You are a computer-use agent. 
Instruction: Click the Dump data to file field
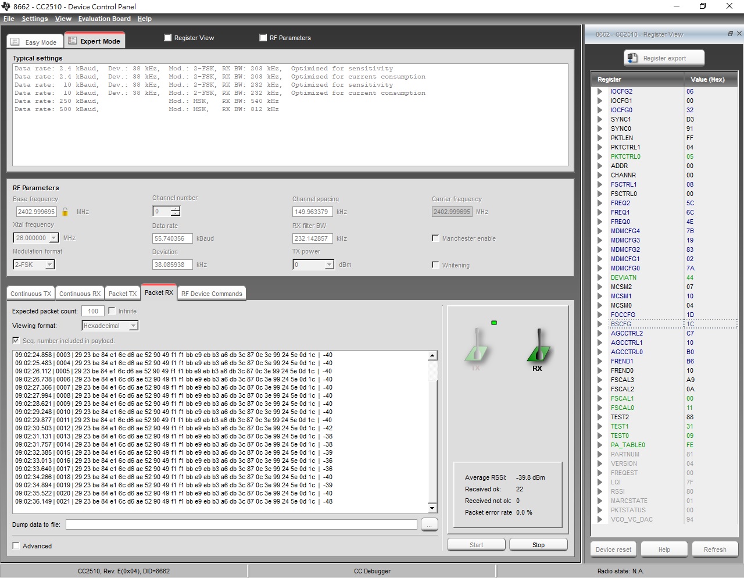click(x=241, y=525)
